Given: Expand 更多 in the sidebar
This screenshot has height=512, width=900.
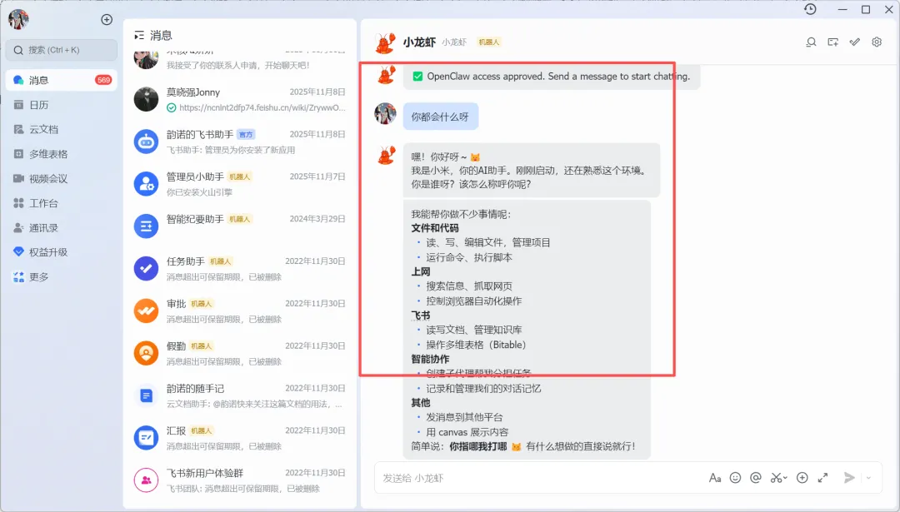Looking at the screenshot, I should (x=62, y=277).
